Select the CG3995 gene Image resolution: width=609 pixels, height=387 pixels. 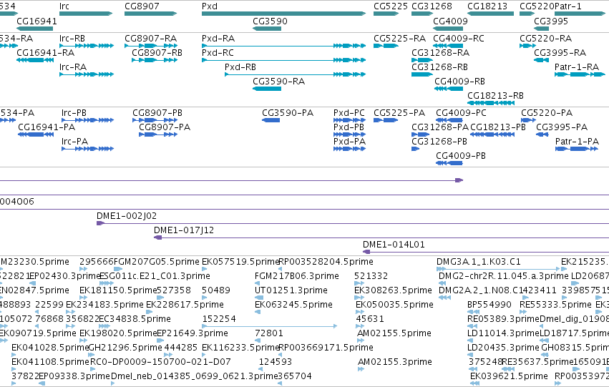(x=541, y=29)
